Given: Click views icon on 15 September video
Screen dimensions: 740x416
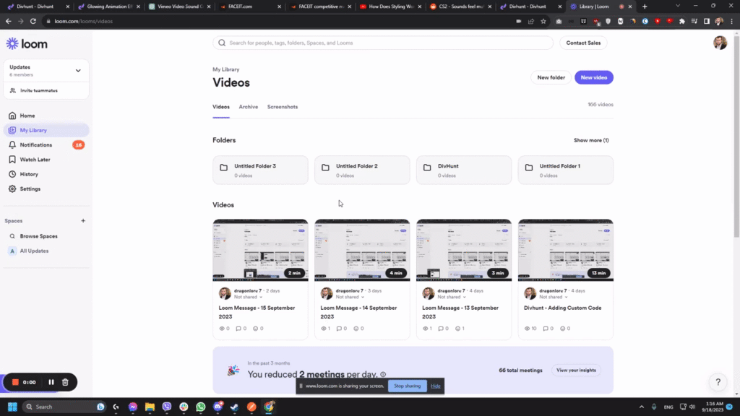Looking at the screenshot, I should [x=222, y=329].
